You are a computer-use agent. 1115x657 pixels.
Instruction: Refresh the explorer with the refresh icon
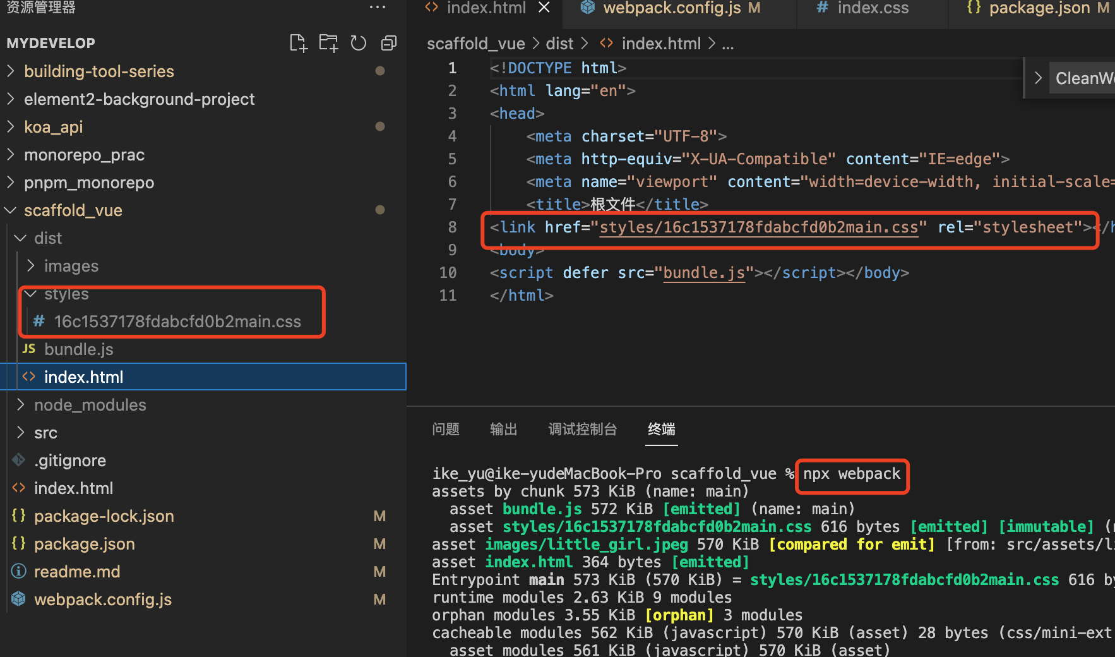[x=359, y=43]
